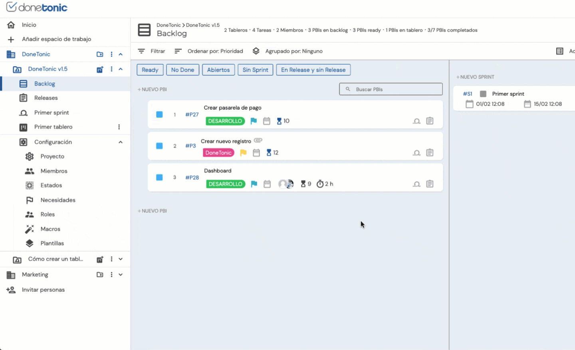Toggle the No Done filter chip
The image size is (575, 350).
[x=182, y=70]
